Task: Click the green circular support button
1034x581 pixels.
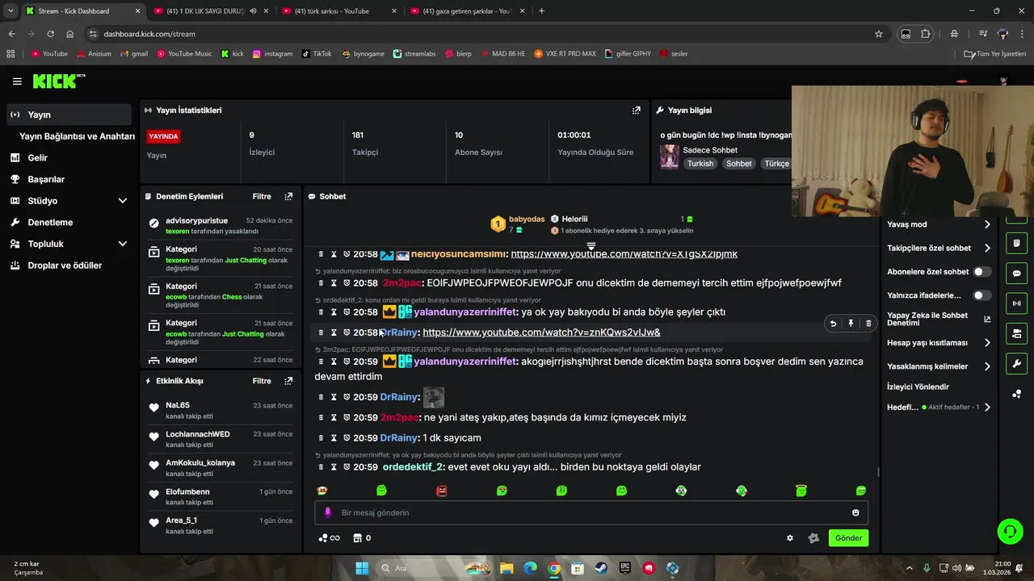Action: [1010, 531]
